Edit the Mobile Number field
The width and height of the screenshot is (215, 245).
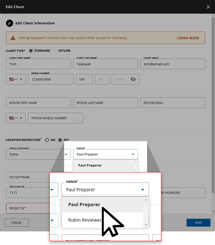[x=50, y=79]
